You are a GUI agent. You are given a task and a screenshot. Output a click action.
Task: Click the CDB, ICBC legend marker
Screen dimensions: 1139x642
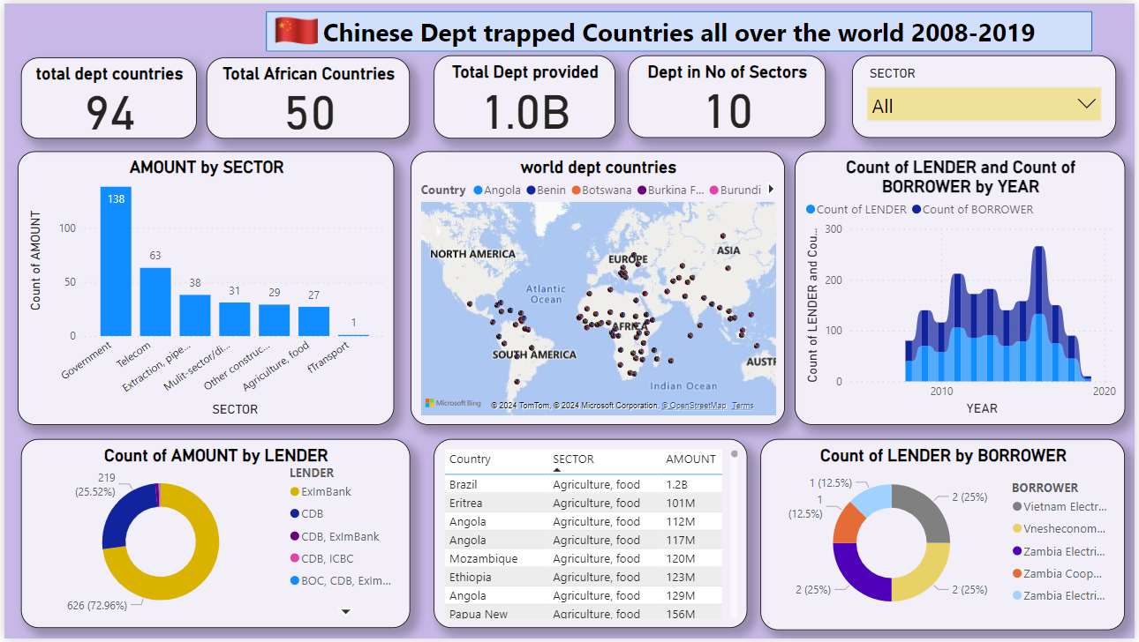point(294,558)
